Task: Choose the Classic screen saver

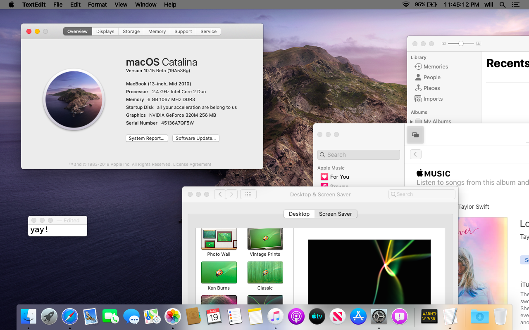Action: tap(265, 276)
